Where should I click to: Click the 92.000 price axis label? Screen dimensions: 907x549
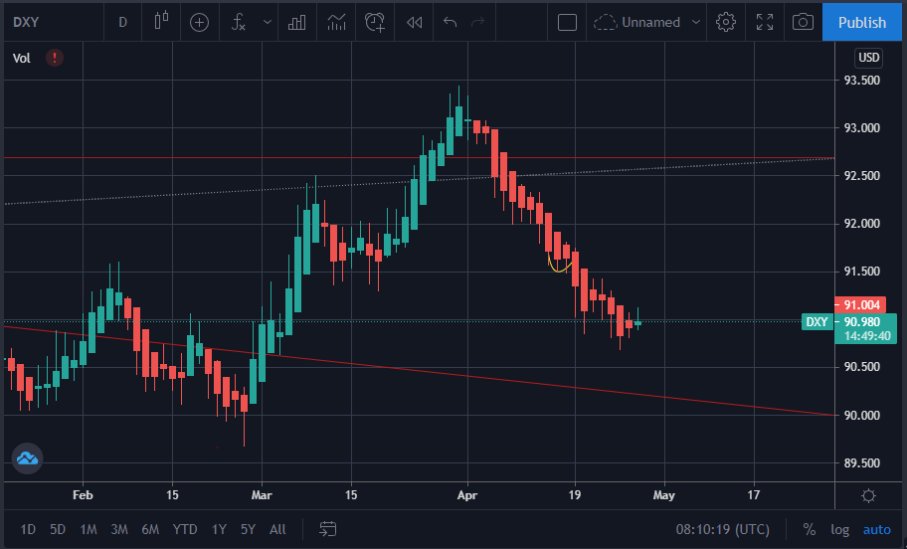tap(862, 224)
